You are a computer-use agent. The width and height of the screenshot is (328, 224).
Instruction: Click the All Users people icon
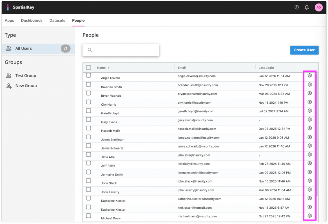pos(9,48)
